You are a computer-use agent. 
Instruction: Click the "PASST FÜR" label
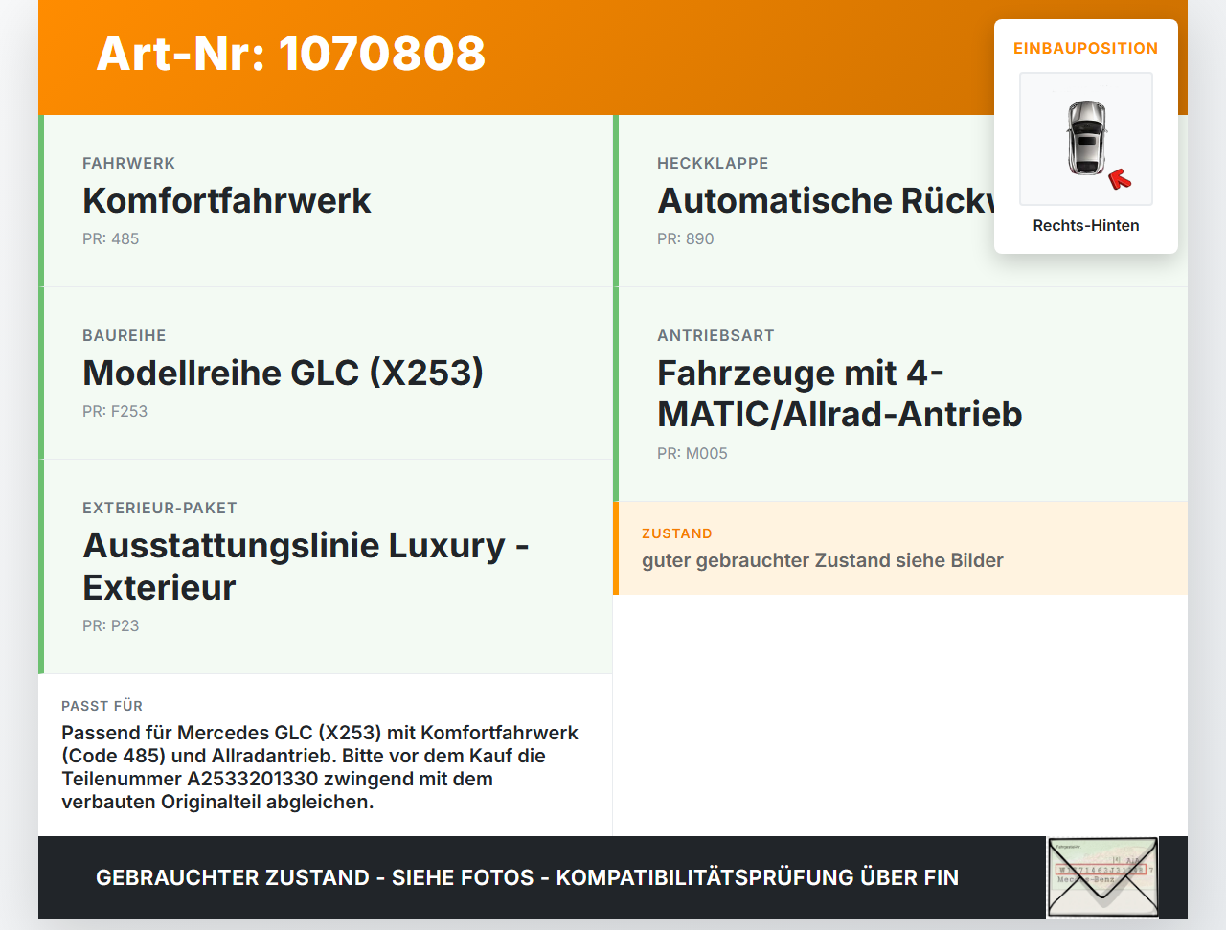tap(102, 706)
